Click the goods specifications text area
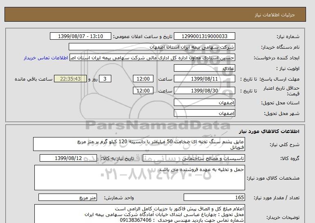The width and height of the screenshot is (315, 223). pyautogui.click(x=139, y=178)
